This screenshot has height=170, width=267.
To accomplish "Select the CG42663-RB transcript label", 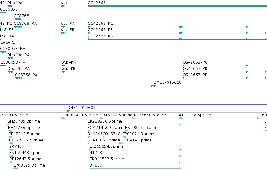I will click(100, 29).
